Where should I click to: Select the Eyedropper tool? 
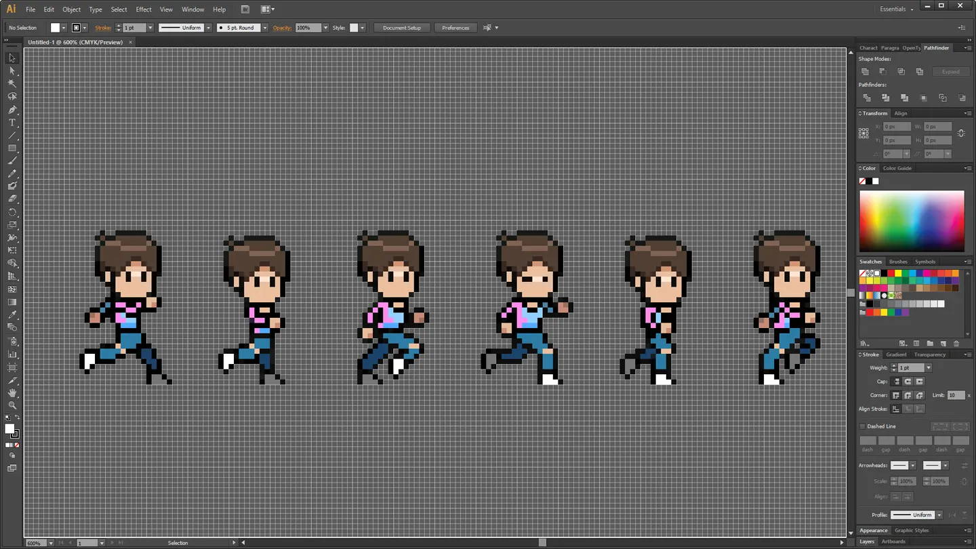point(12,315)
